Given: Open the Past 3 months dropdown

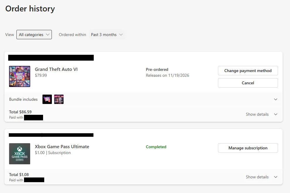Looking at the screenshot, I should 107,35.
